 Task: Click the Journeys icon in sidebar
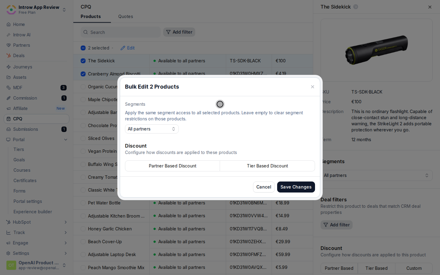[9, 67]
